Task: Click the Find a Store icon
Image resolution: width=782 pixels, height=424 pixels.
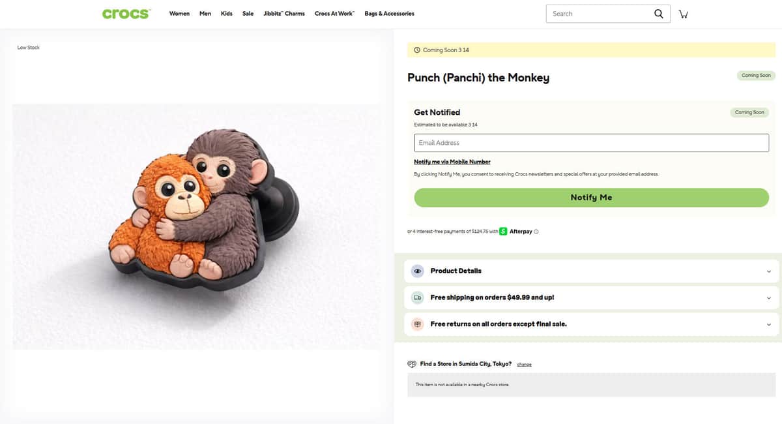Action: point(412,364)
